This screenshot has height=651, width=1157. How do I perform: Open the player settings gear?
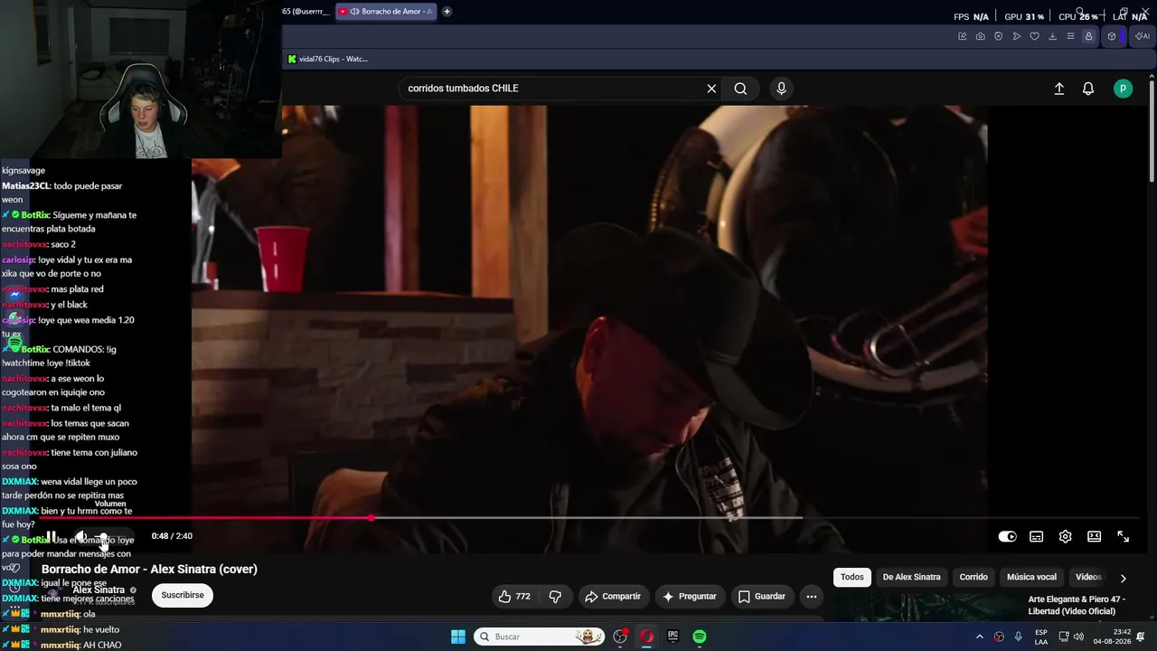[1065, 536]
